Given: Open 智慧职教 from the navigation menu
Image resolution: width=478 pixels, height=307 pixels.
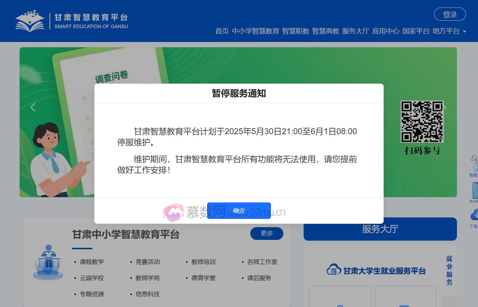Looking at the screenshot, I should (x=295, y=32).
